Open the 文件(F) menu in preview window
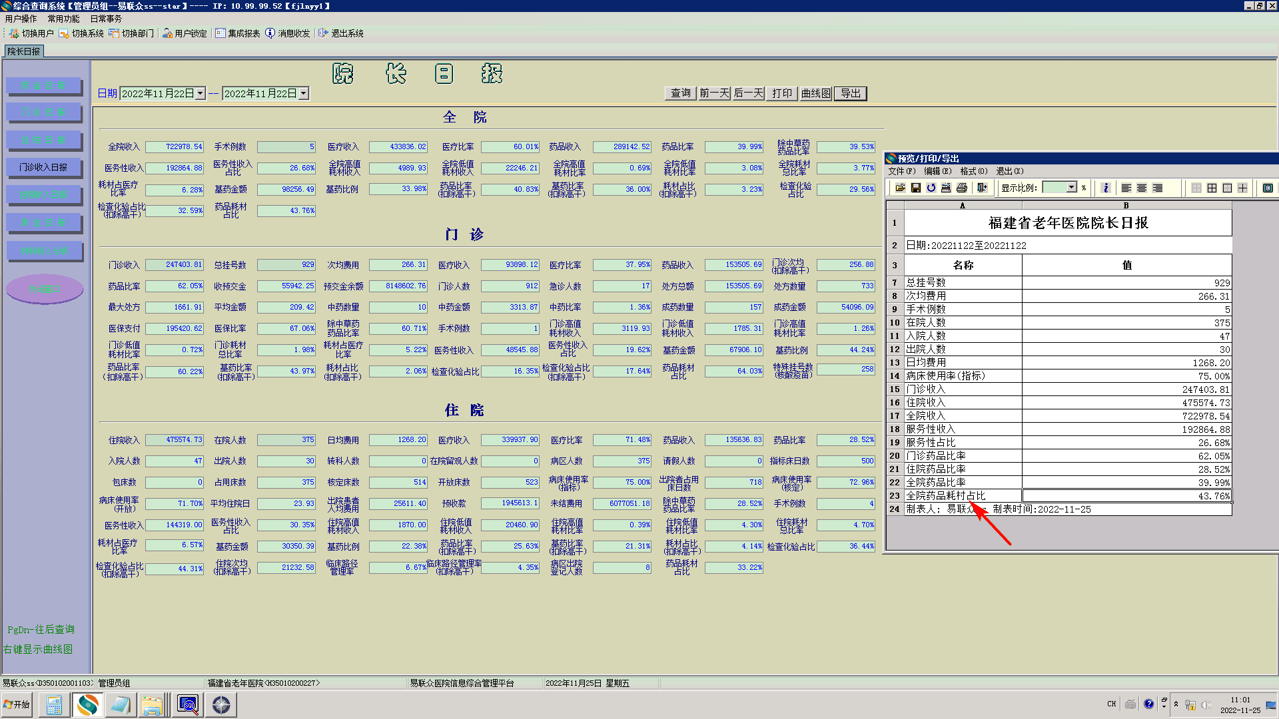This screenshot has height=719, width=1279. [x=901, y=171]
